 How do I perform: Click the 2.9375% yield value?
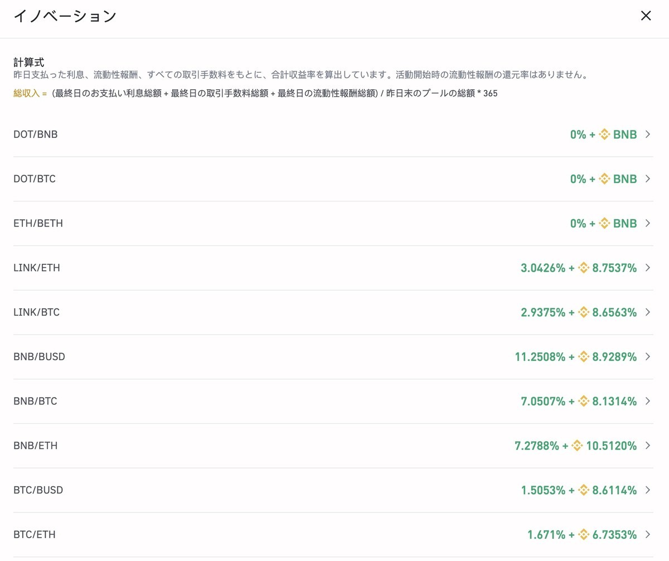click(x=543, y=312)
